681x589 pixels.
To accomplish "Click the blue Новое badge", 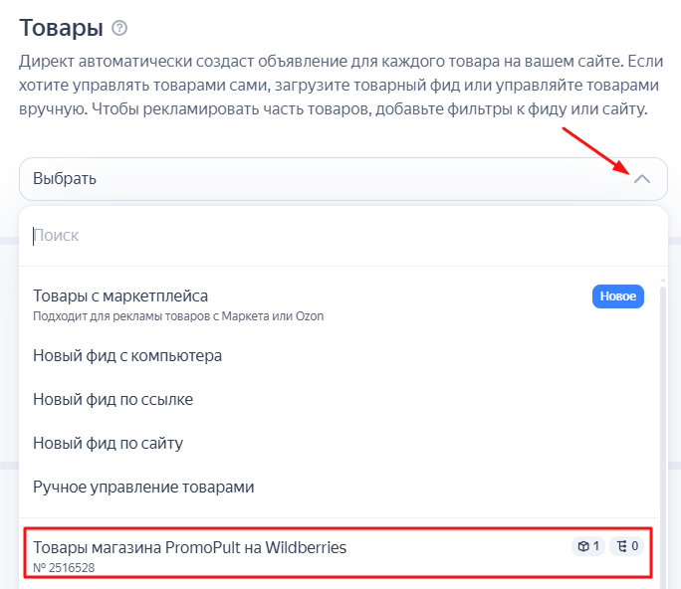I will [618, 296].
